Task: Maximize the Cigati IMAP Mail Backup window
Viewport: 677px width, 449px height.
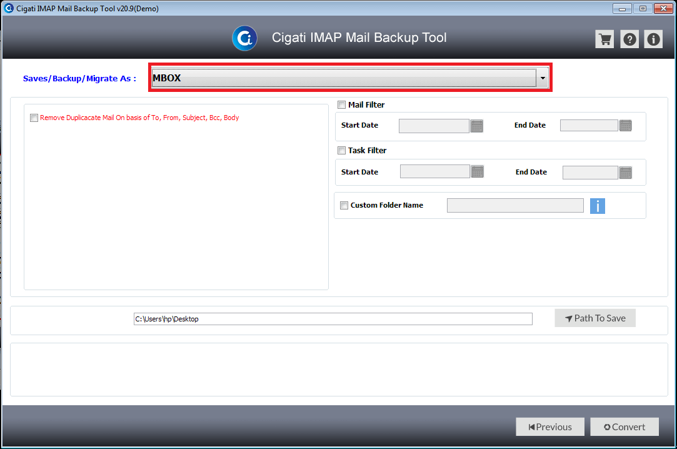Action: pyautogui.click(x=643, y=8)
